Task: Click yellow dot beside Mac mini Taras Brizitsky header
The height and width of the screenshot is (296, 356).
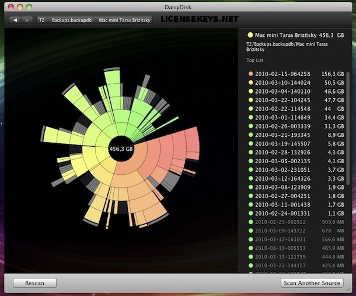Action: pos(250,35)
